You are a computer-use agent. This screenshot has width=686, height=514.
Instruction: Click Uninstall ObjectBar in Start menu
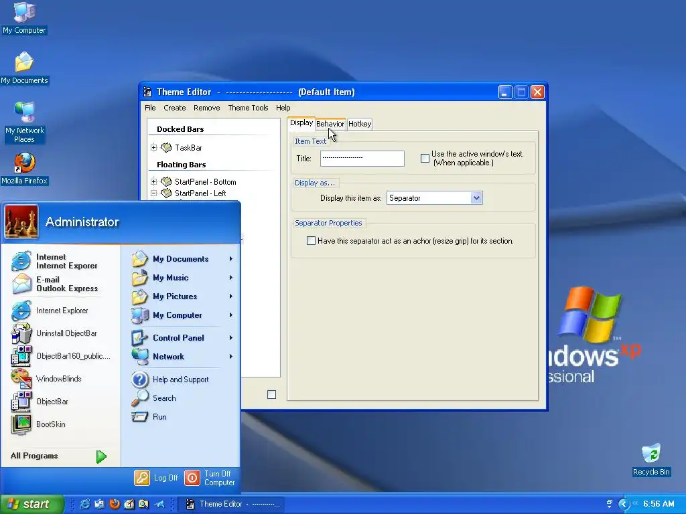tap(55, 333)
